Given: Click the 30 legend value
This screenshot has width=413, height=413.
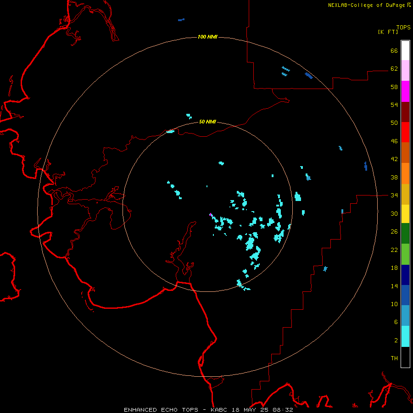Looking at the screenshot, I should [x=394, y=213].
